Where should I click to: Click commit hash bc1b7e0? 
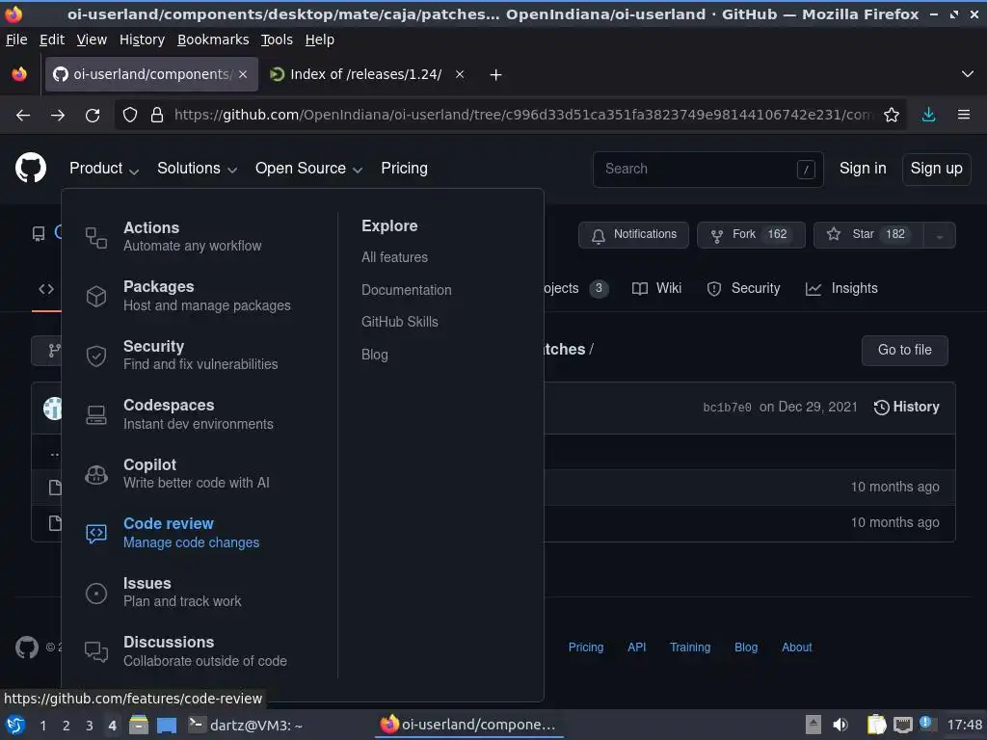tap(727, 408)
